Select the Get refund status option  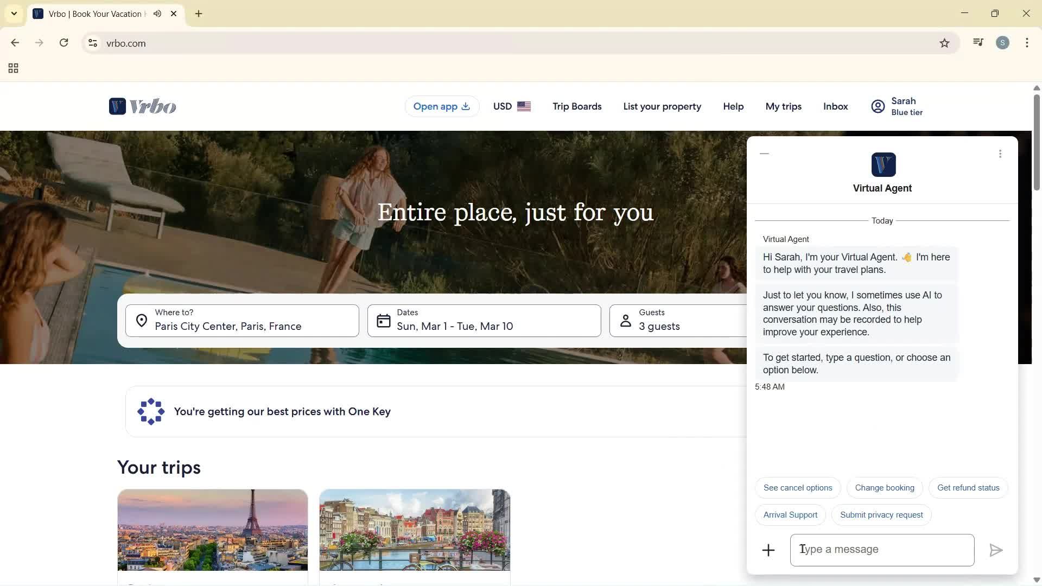click(x=968, y=488)
